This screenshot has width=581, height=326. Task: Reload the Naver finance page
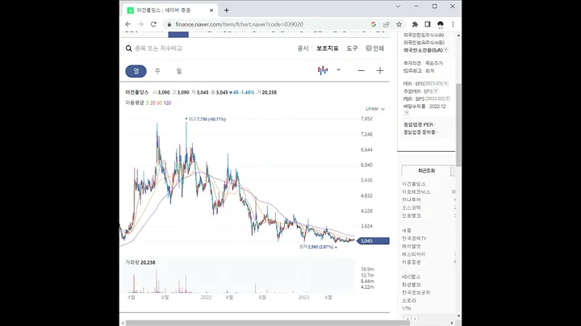153,24
